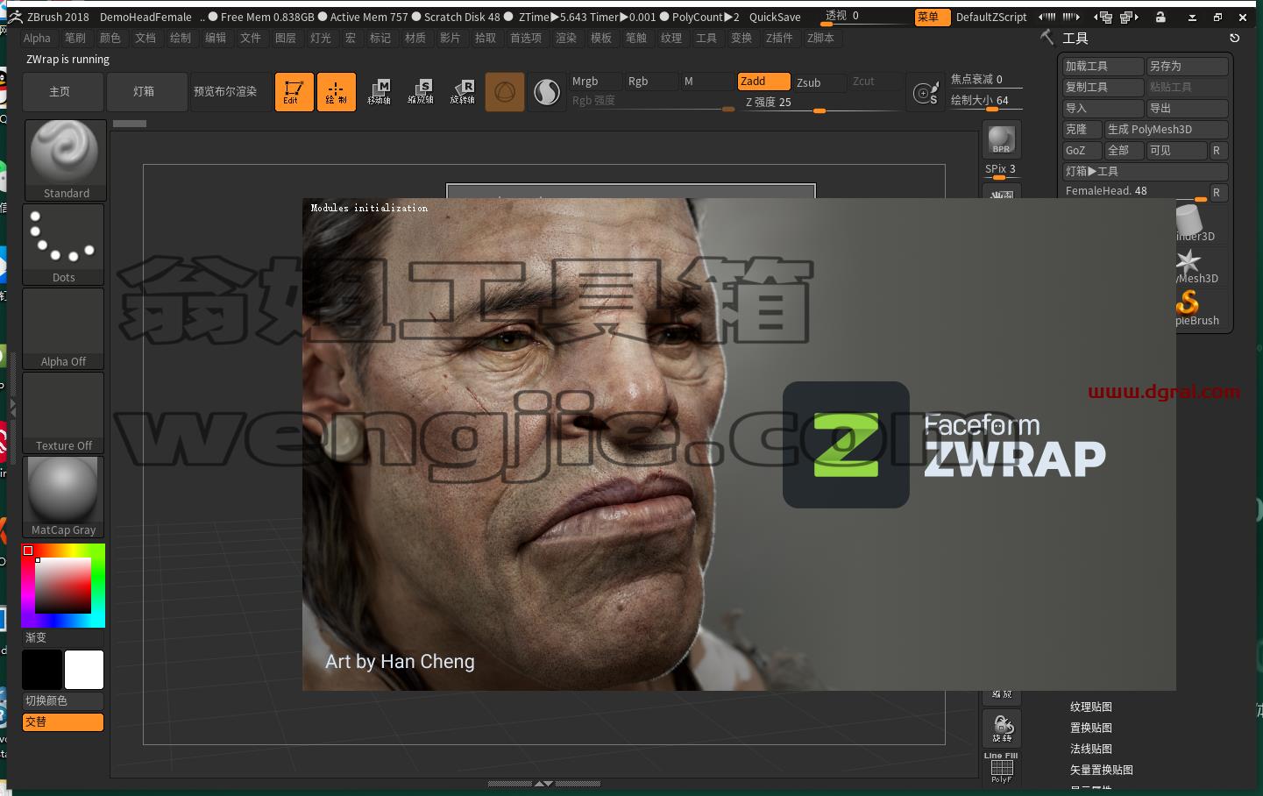Toggle Zsub sculpt mode
Screen dimensions: 1263x796
click(820, 82)
